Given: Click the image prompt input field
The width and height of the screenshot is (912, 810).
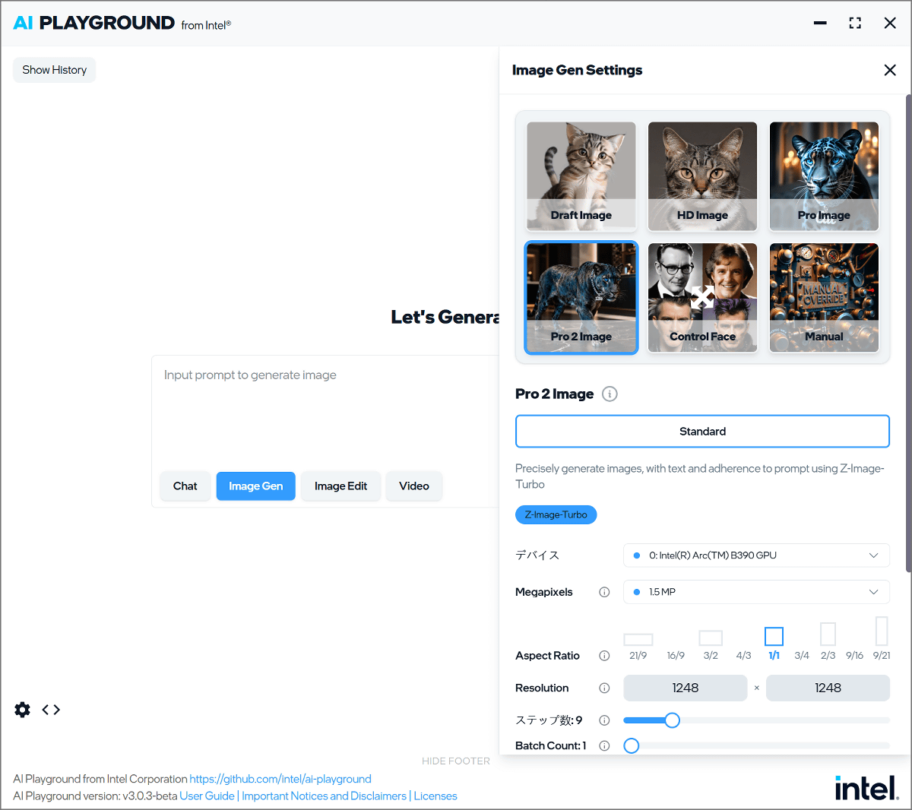Looking at the screenshot, I should pyautogui.click(x=327, y=410).
